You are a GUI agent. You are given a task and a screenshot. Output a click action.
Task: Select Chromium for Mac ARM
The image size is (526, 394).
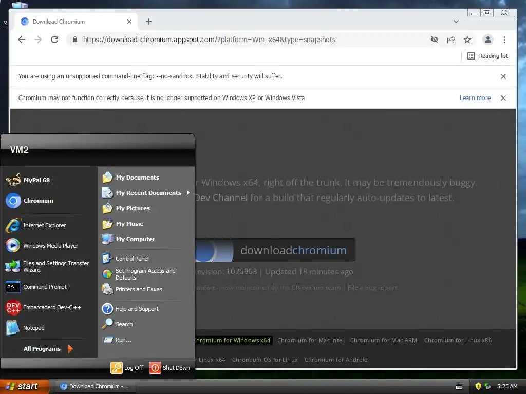pos(383,340)
